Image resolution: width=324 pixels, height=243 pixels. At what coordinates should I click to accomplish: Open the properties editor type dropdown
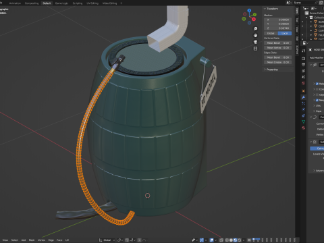pos(305,43)
